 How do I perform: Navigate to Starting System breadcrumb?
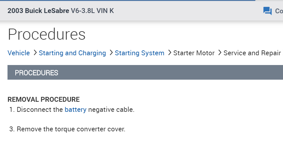pyautogui.click(x=140, y=53)
